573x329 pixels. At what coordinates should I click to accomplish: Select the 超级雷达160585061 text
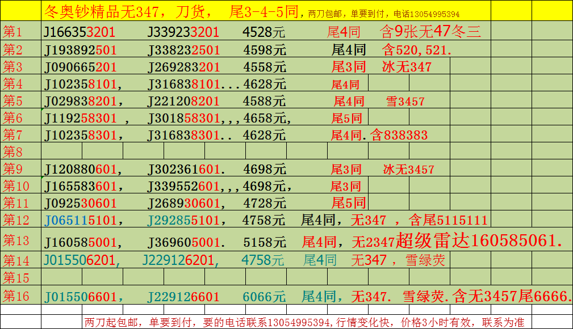click(479, 241)
